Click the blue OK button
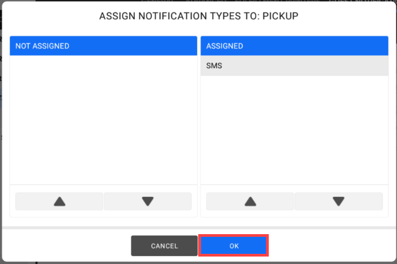 [x=233, y=246]
